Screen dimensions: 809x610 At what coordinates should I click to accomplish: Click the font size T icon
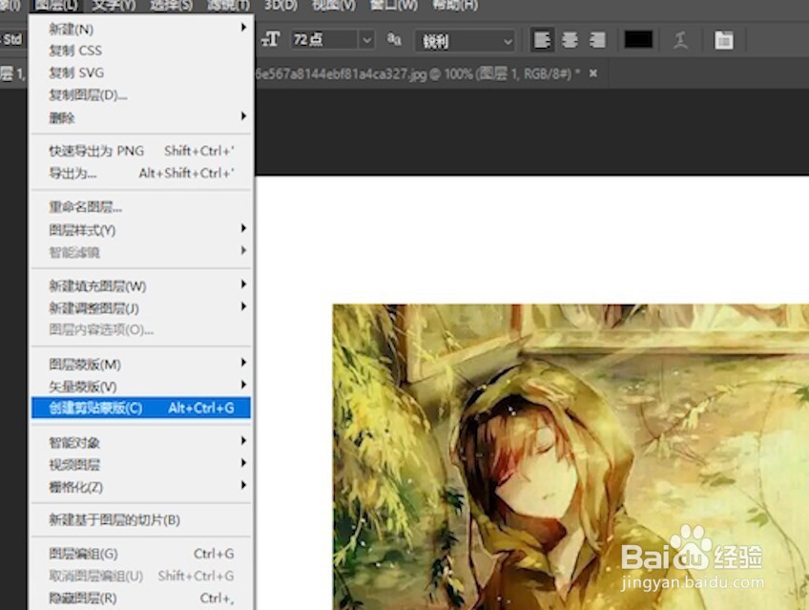pos(270,39)
